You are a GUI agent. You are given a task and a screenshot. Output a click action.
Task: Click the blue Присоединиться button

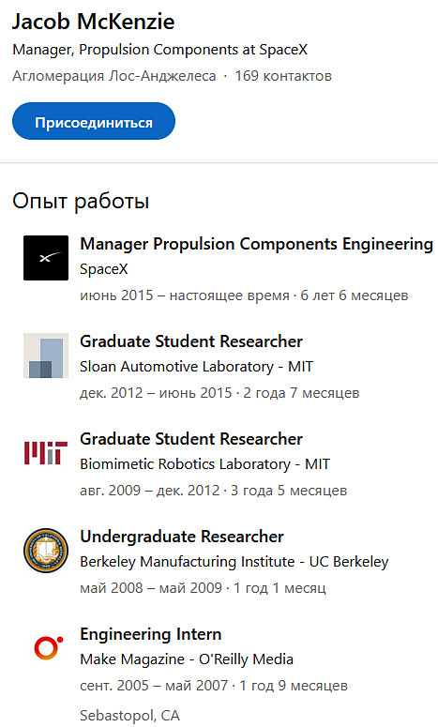94,121
